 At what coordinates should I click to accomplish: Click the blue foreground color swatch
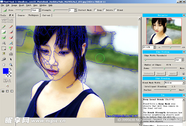pos(6,71)
